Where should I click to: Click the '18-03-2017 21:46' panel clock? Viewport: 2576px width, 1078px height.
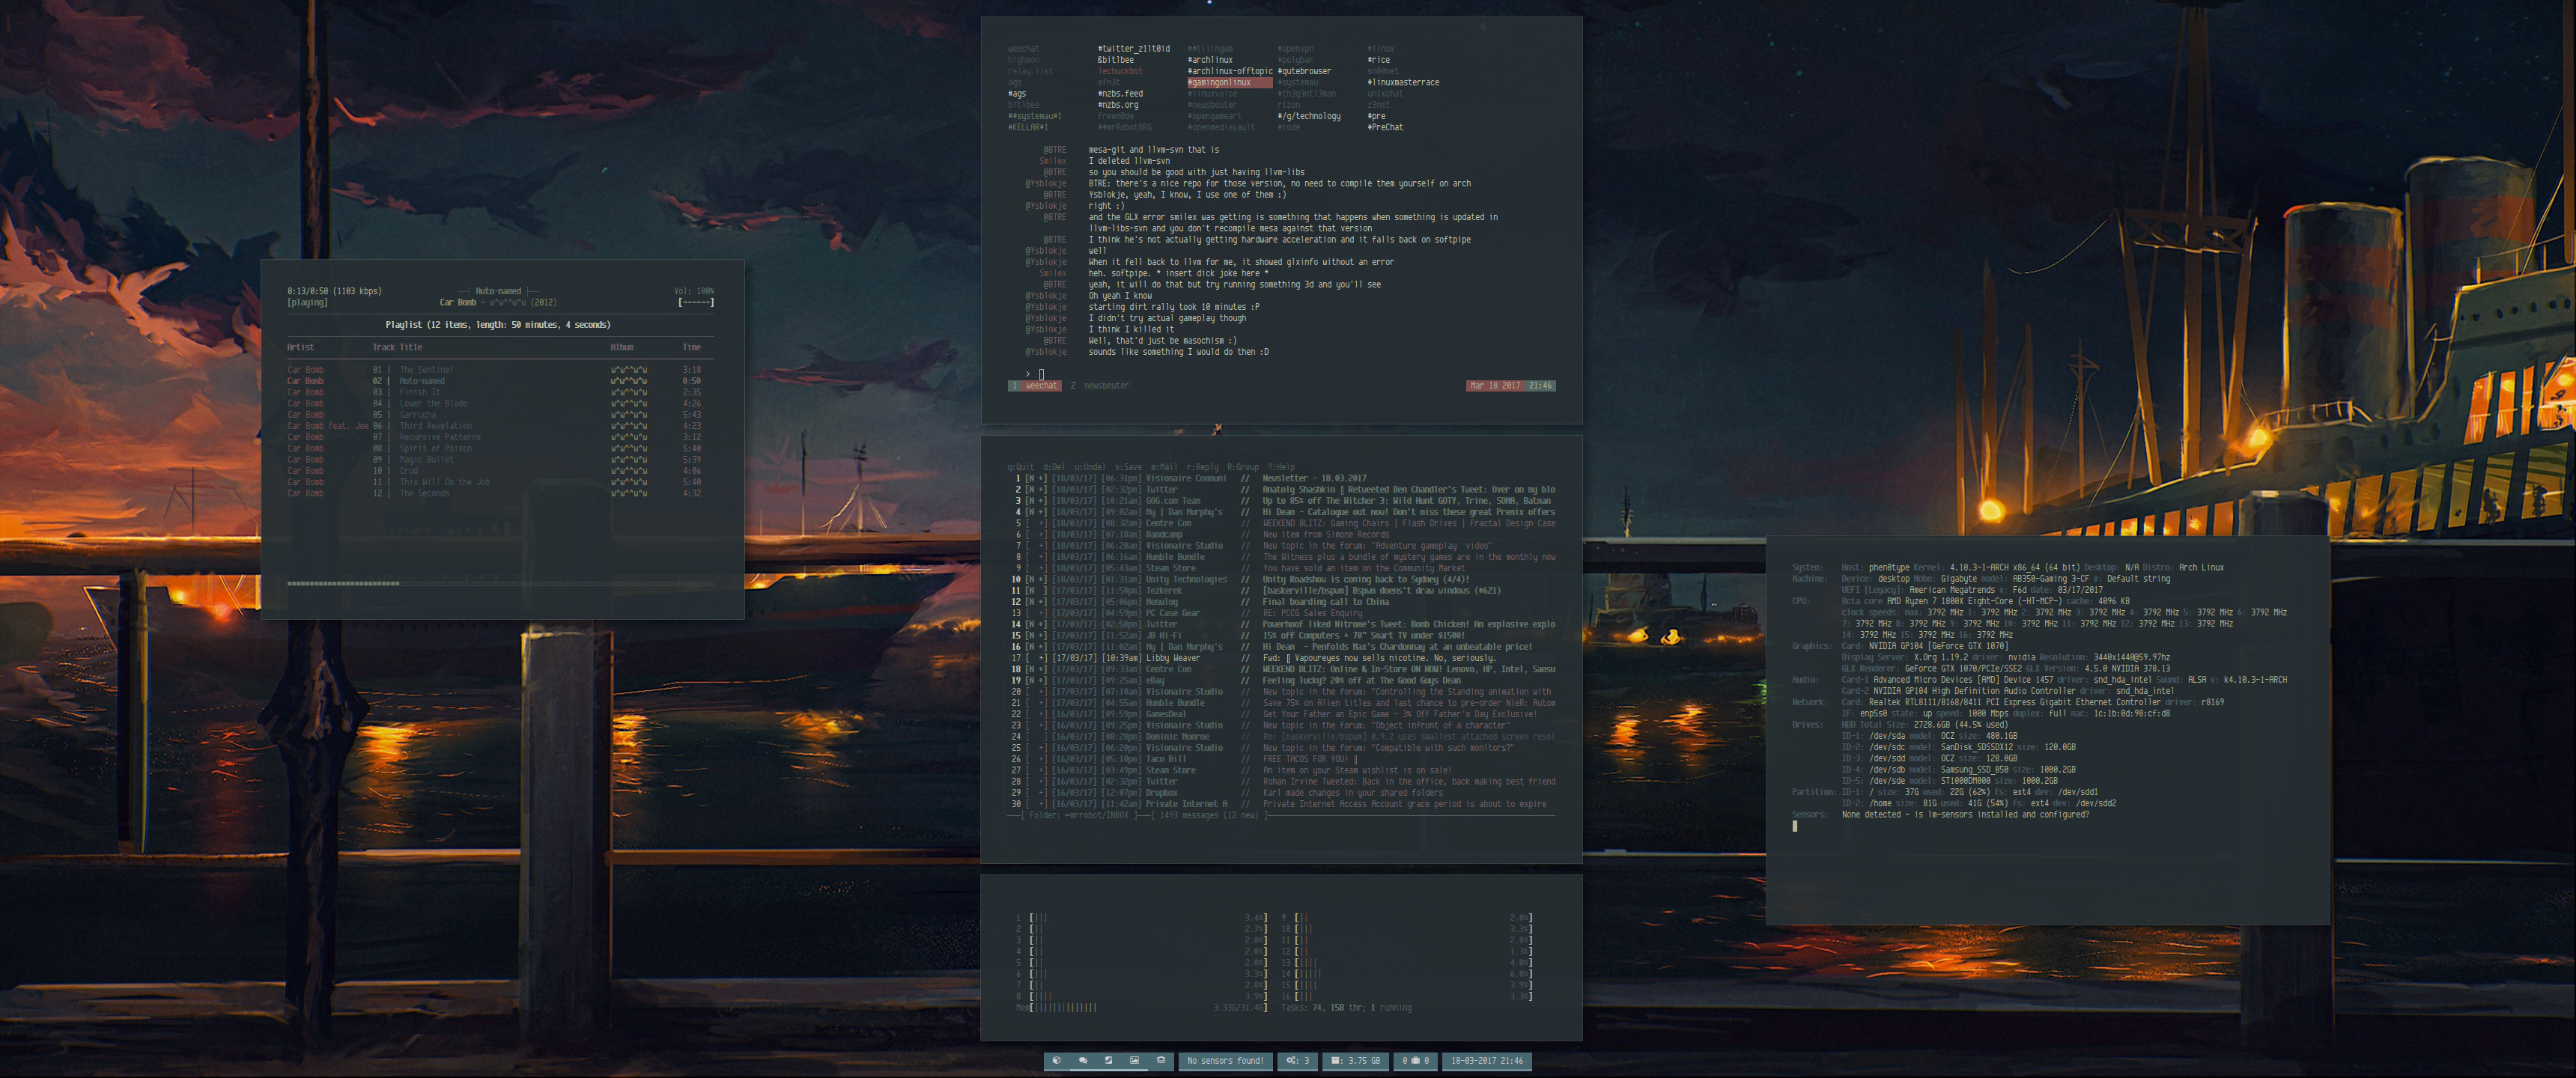pyautogui.click(x=1487, y=1061)
